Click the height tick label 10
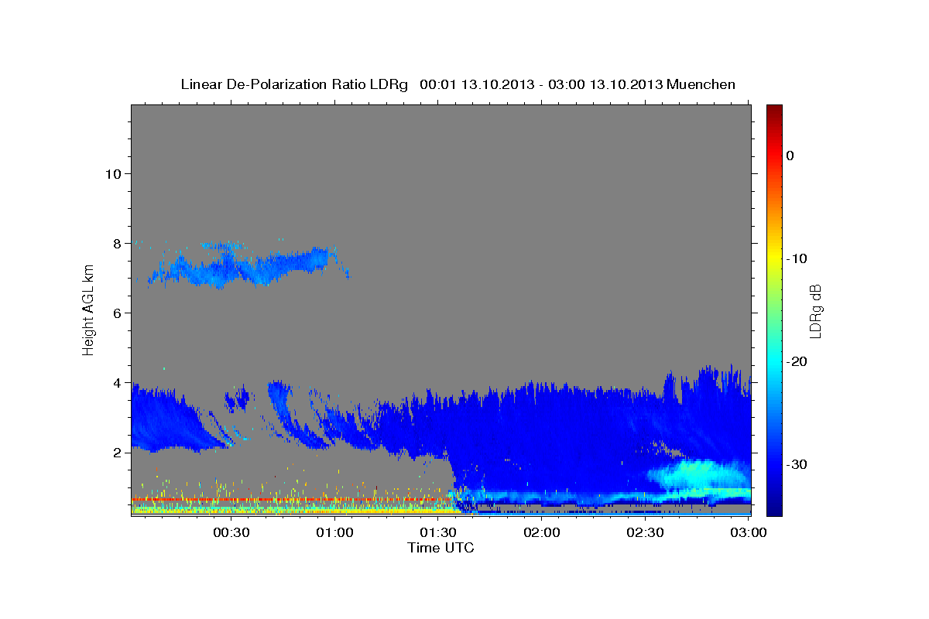929x619 pixels. [x=112, y=174]
